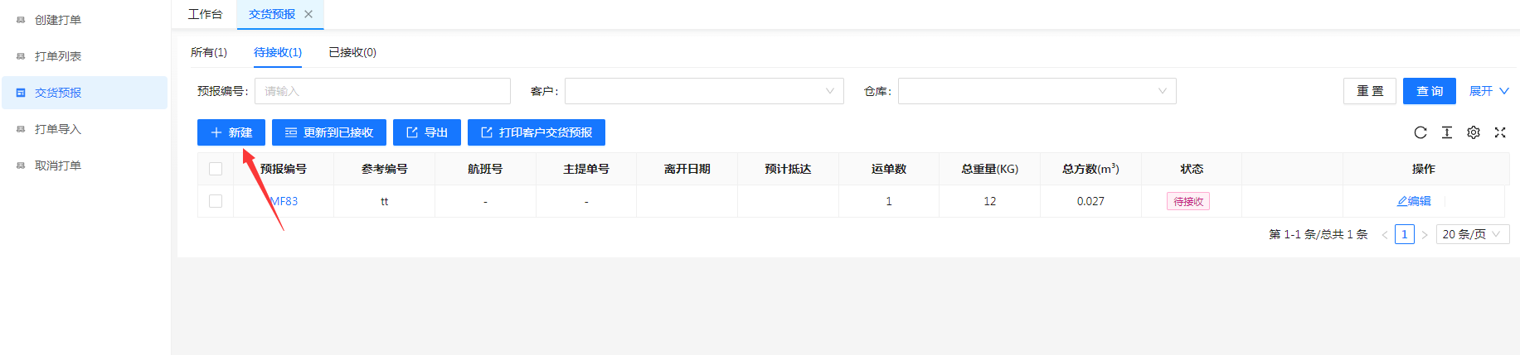This screenshot has height=355, width=1520.
Task: Click the 新建 button
Action: coord(231,132)
